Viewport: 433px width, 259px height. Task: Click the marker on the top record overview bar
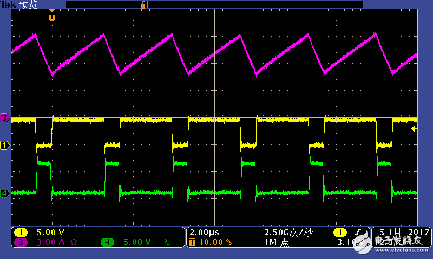coord(143,5)
